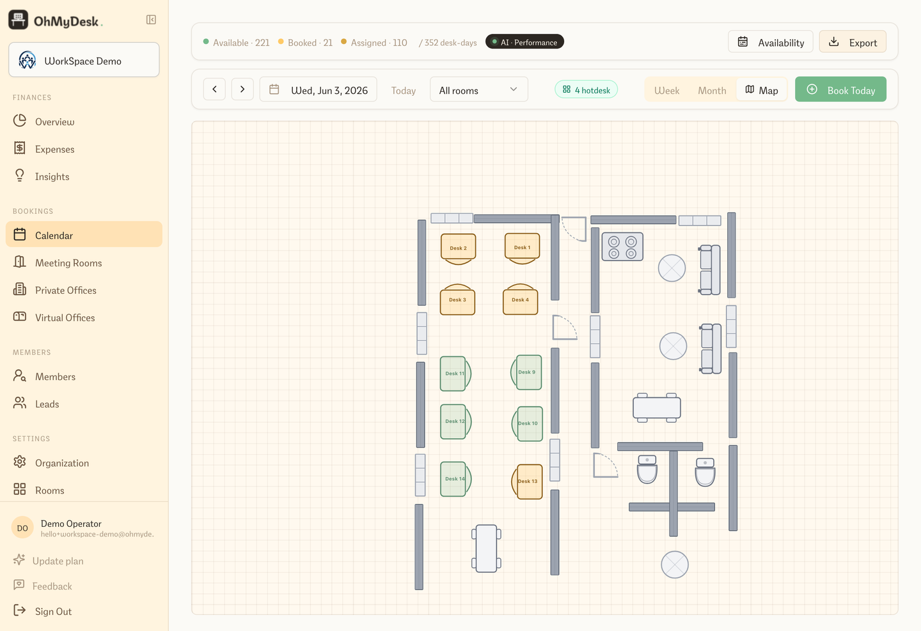This screenshot has width=921, height=631.
Task: Open Overview in Finances
Action: 84,121
